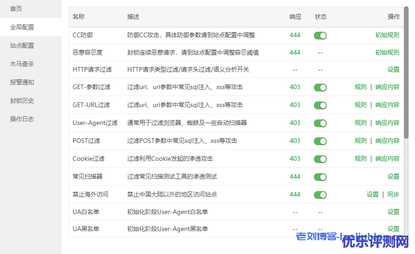View 封锁历史 from the sidebar

[x=22, y=101]
